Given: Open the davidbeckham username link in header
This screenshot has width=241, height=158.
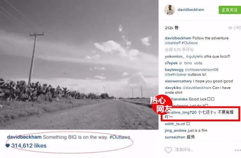Looking at the screenshot, I should coord(191,10).
